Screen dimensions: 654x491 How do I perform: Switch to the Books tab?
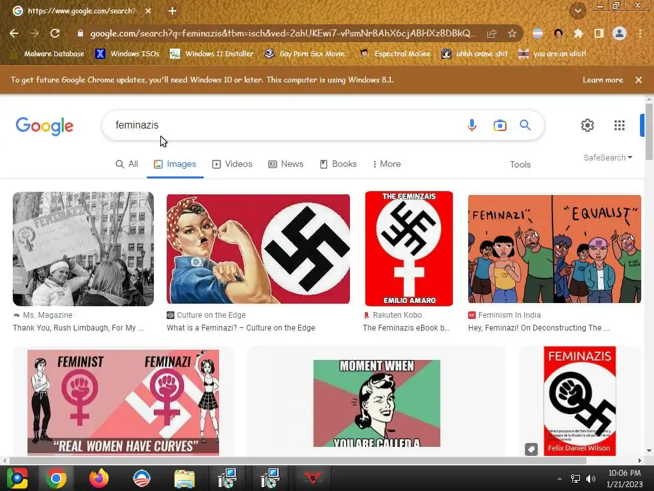point(338,164)
